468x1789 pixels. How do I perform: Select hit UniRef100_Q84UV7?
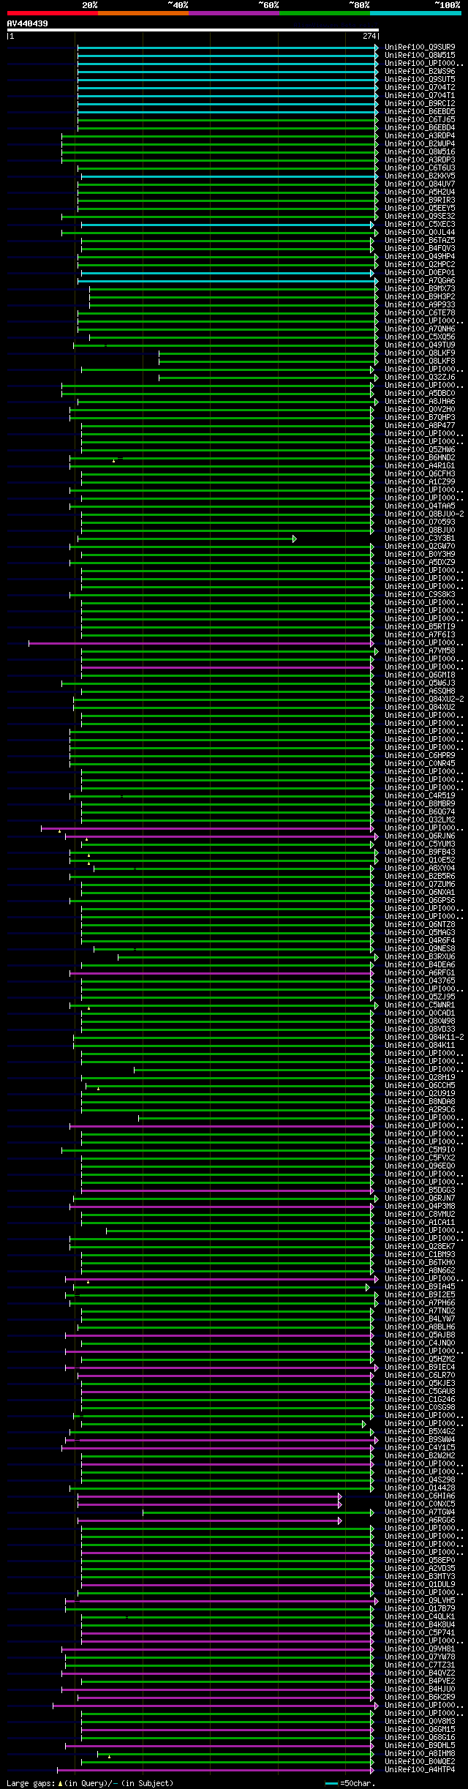[420, 184]
